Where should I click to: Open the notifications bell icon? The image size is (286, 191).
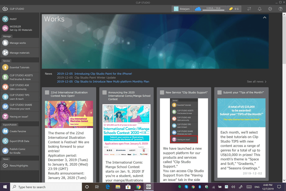(x=259, y=9)
